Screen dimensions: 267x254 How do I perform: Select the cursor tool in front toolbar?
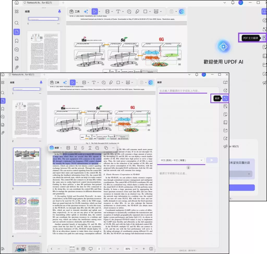73,82
